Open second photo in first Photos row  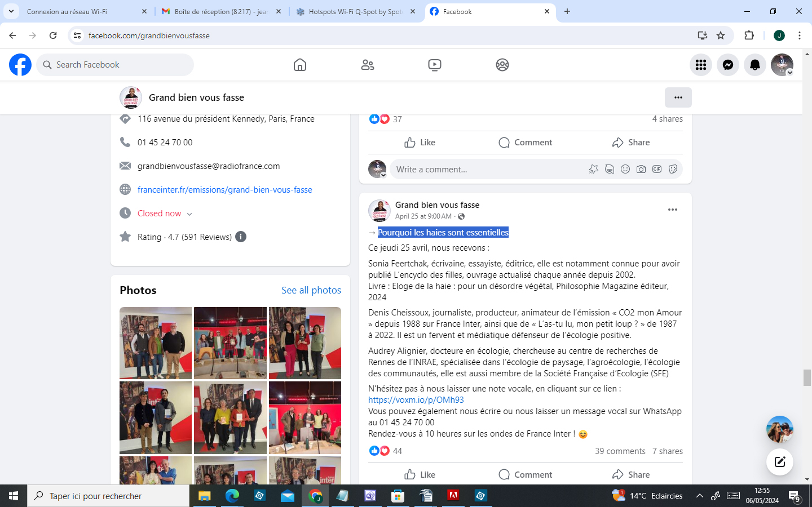pyautogui.click(x=230, y=343)
